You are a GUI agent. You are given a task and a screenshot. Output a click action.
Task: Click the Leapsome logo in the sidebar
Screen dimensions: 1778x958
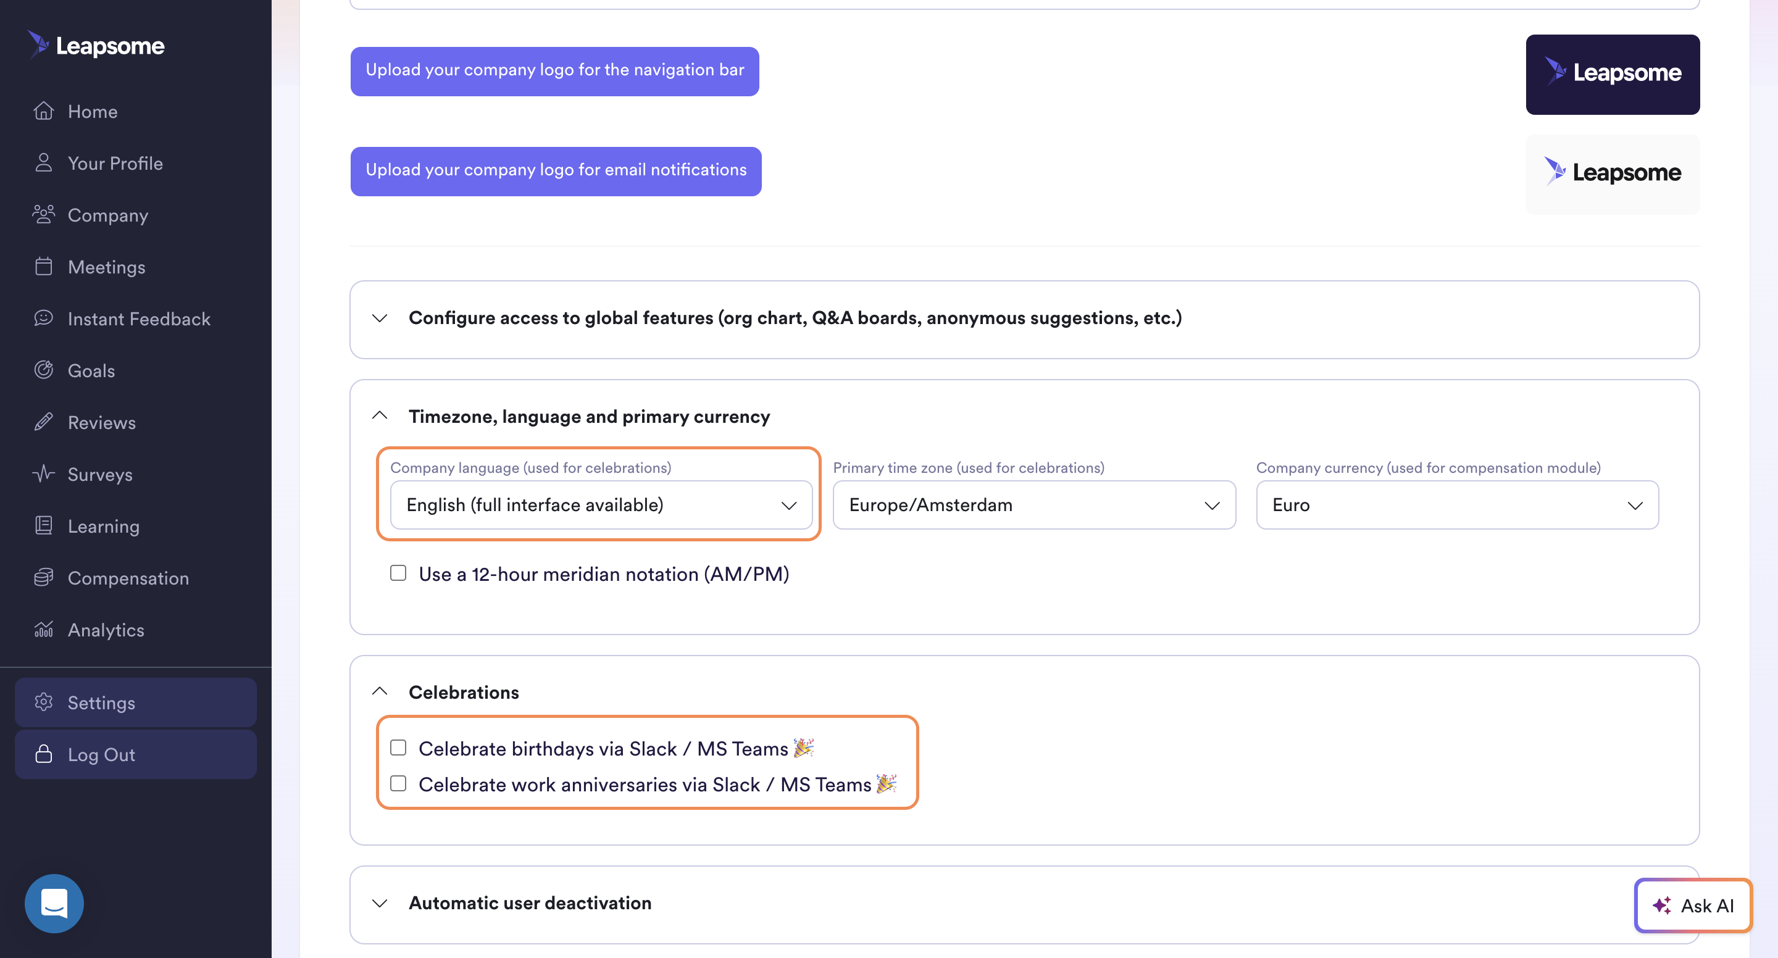96,46
